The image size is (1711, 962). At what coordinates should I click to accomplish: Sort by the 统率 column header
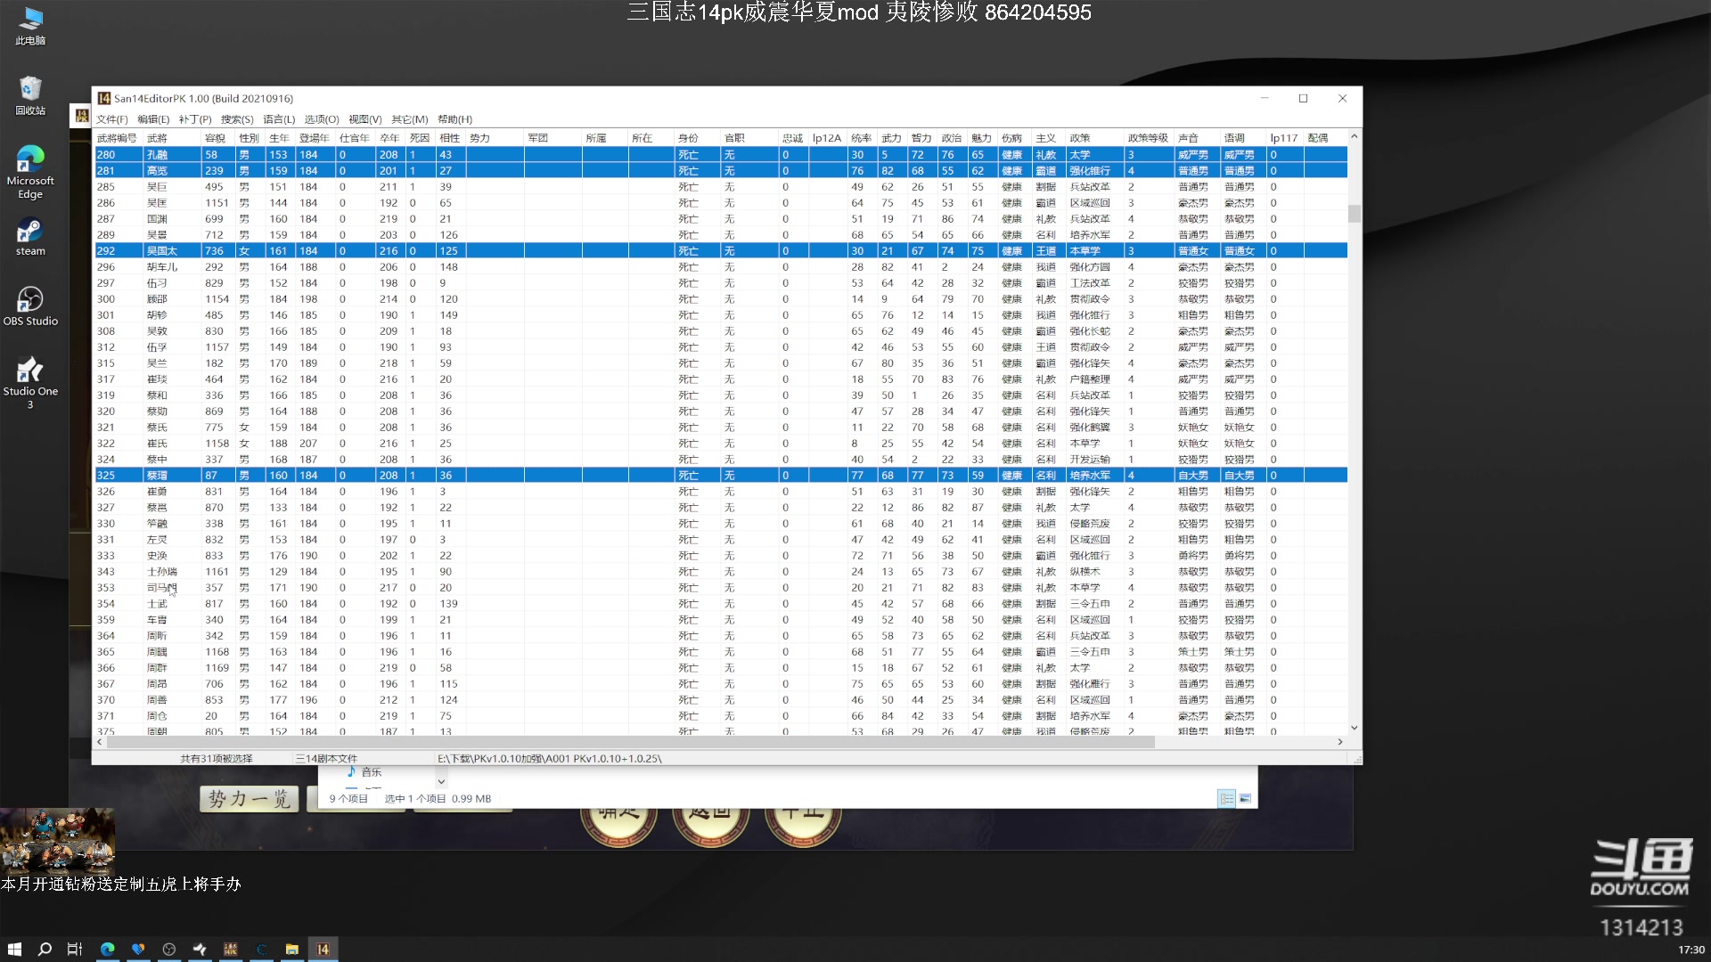click(x=862, y=138)
